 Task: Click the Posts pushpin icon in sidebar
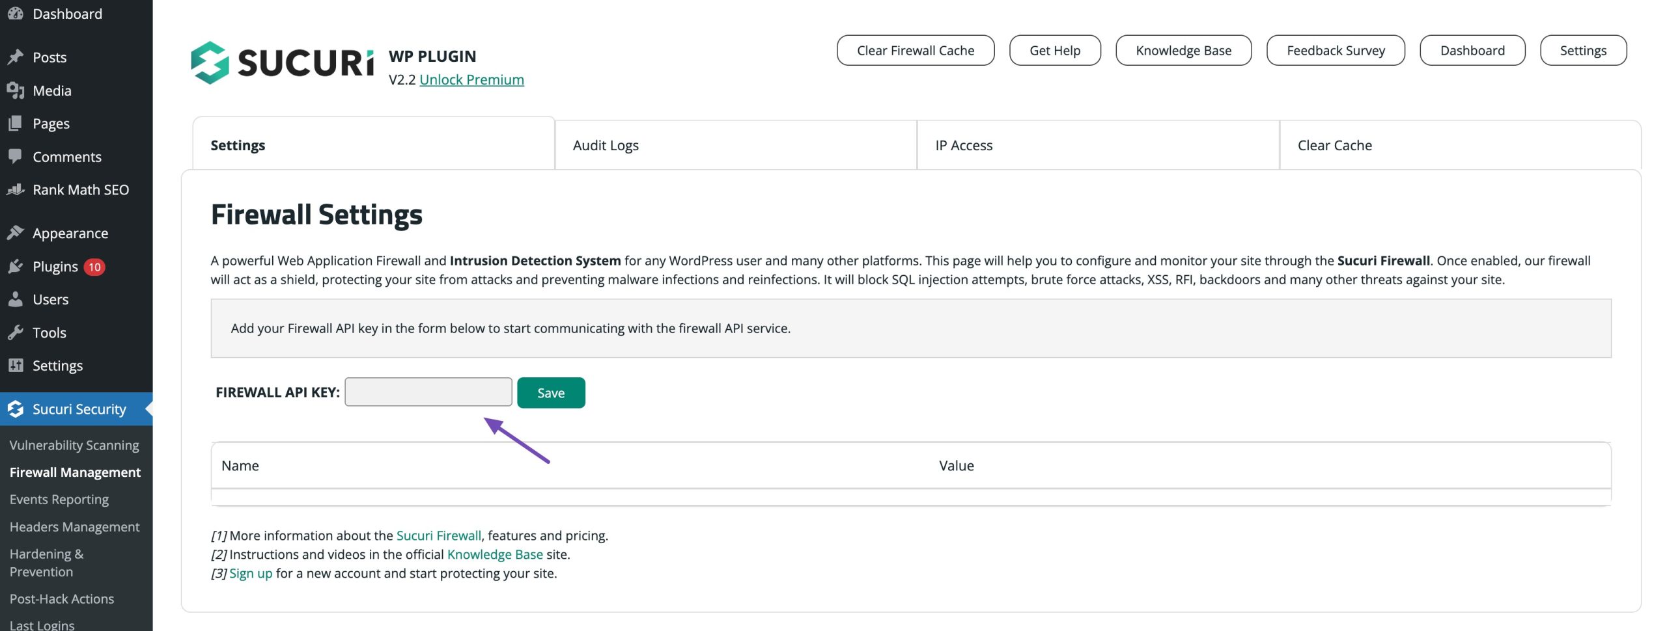pos(16,57)
